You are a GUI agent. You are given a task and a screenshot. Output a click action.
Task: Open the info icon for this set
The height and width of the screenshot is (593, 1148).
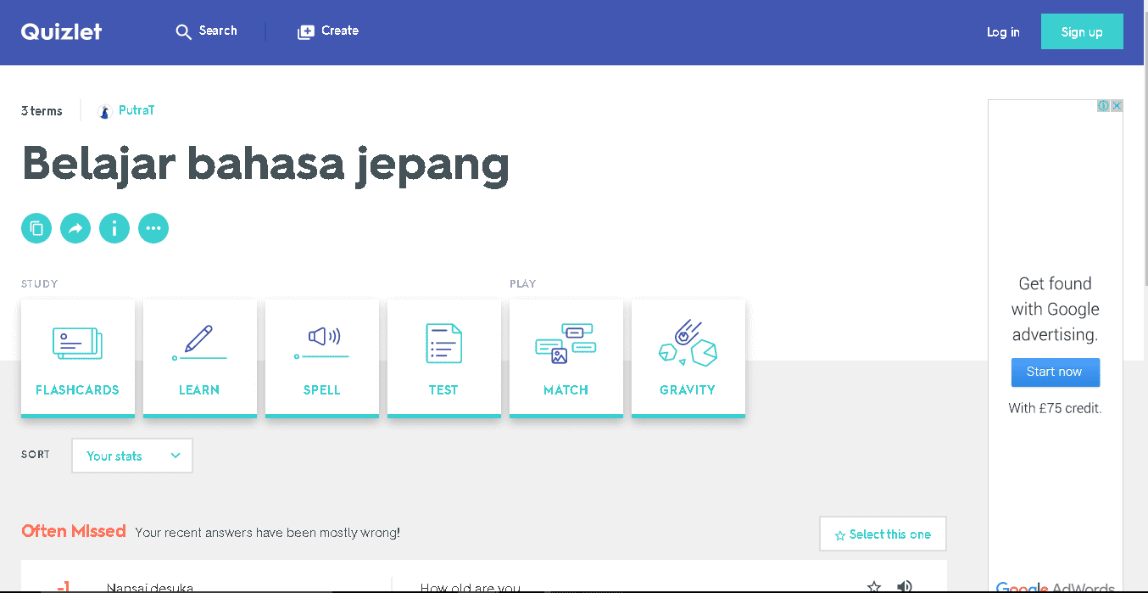114,228
